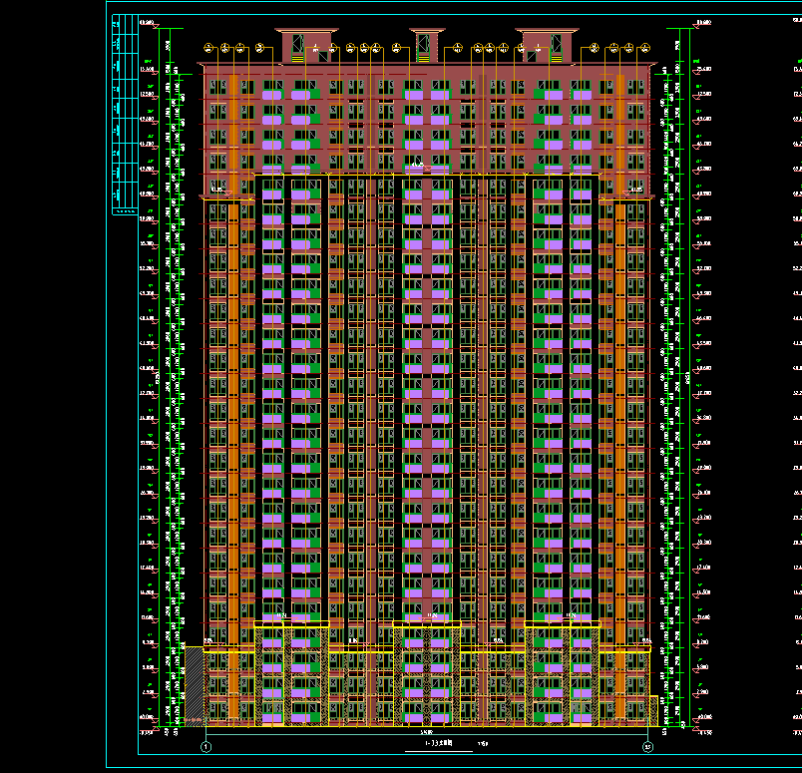The width and height of the screenshot is (802, 773).
Task: Select the left yellow-outlined podium bay
Action: pos(291,673)
